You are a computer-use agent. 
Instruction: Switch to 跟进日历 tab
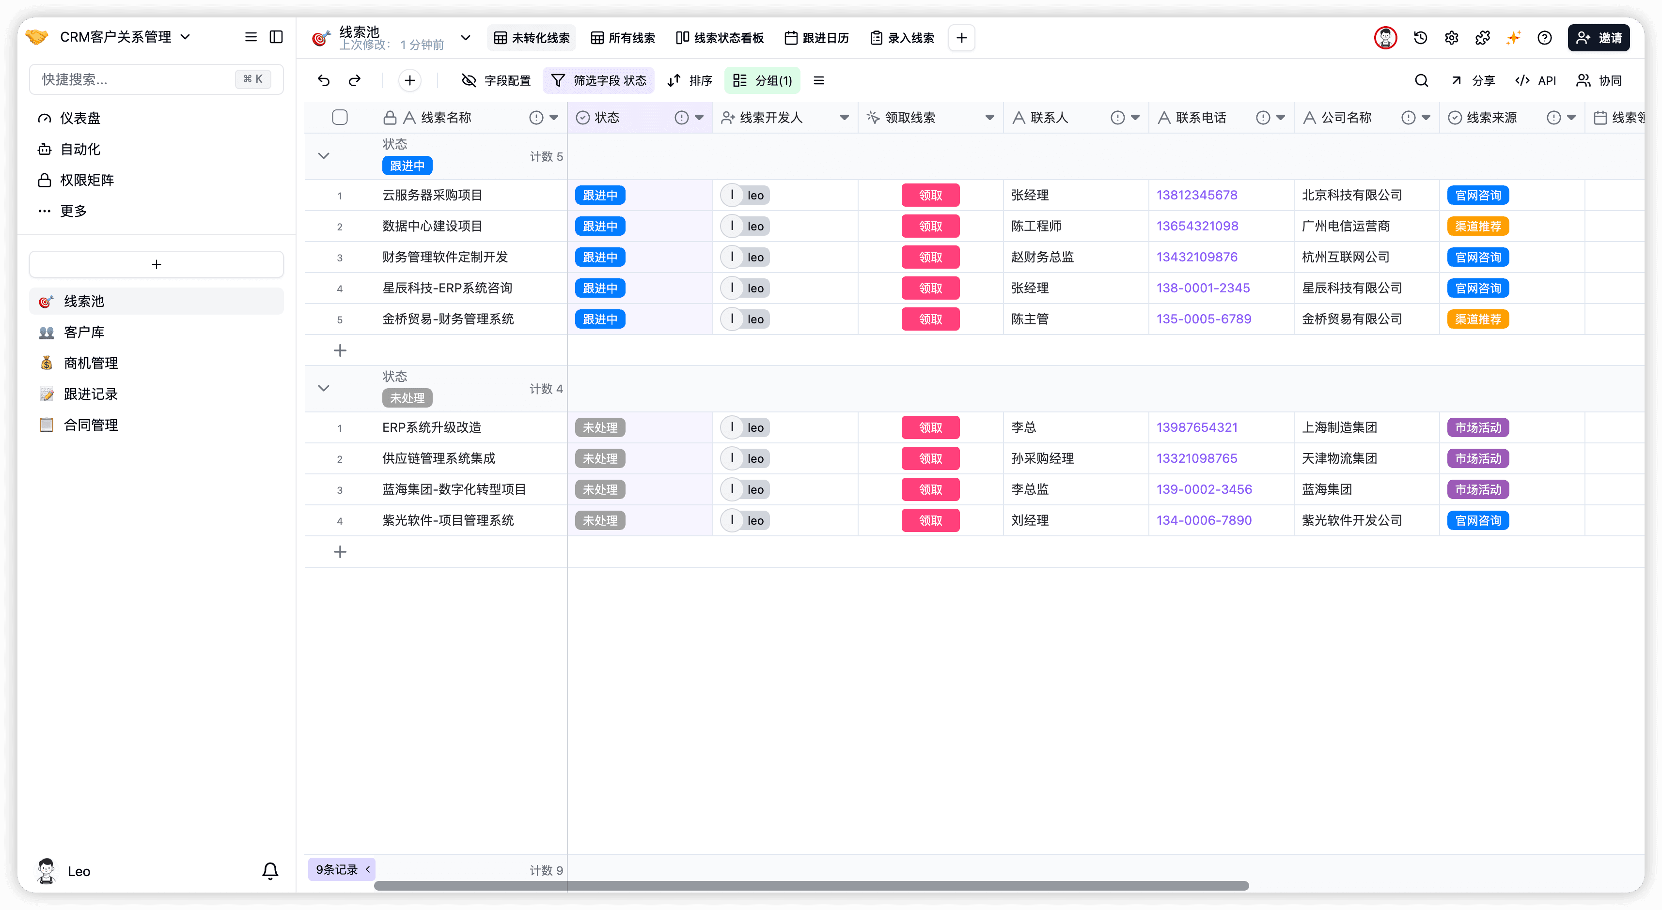click(816, 38)
